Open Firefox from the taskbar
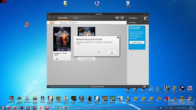The image size is (196, 110). click(15, 108)
